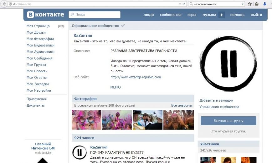Open Мои Аудиозаписи
The width and height of the screenshot is (272, 163).
coord(40,52)
